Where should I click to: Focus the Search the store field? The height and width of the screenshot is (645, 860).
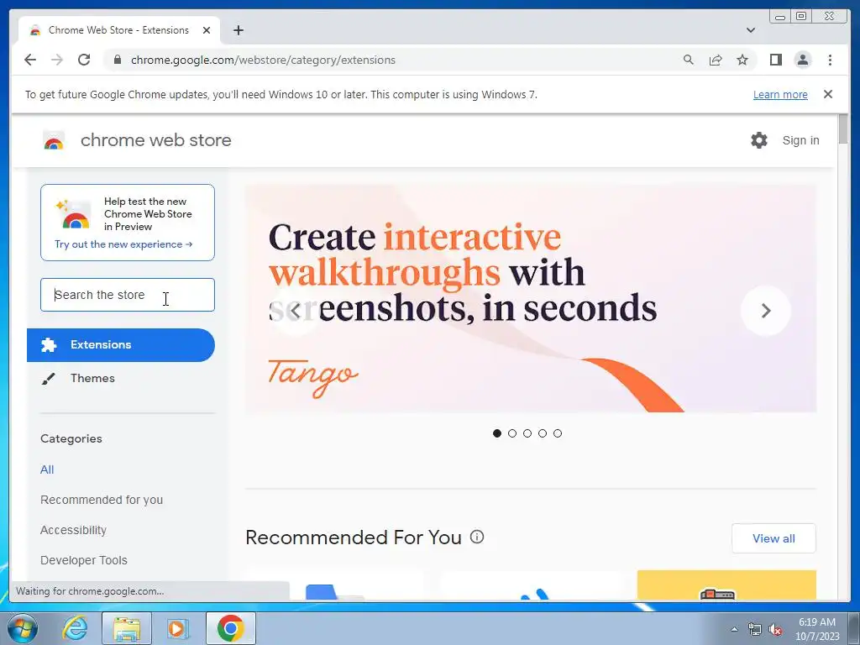pos(128,295)
